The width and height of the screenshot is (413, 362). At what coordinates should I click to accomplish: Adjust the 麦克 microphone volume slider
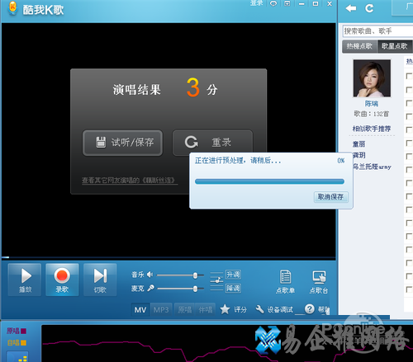(180, 289)
